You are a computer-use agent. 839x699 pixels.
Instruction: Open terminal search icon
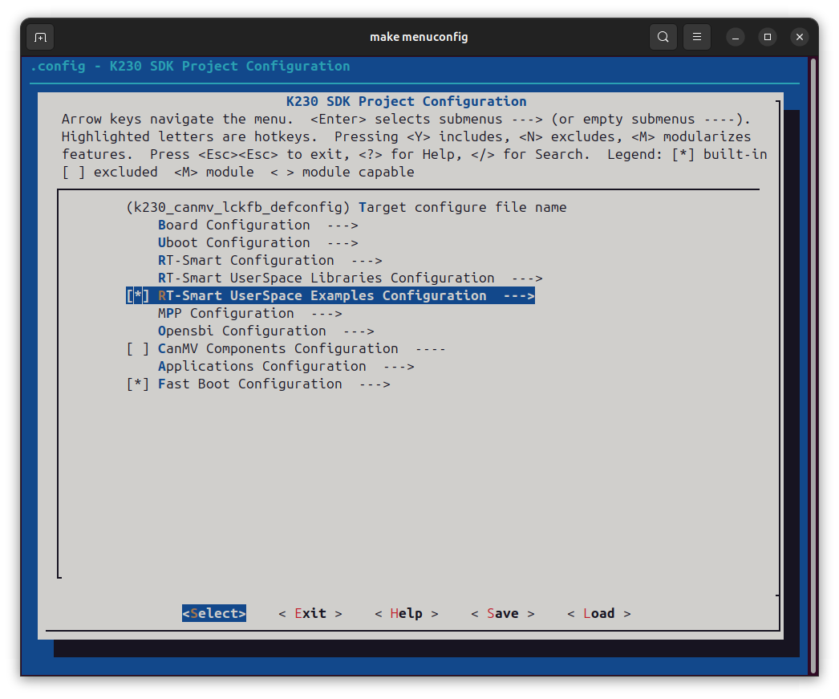coord(663,37)
